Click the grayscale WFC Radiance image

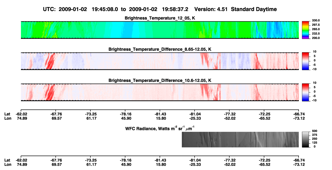click(240, 139)
